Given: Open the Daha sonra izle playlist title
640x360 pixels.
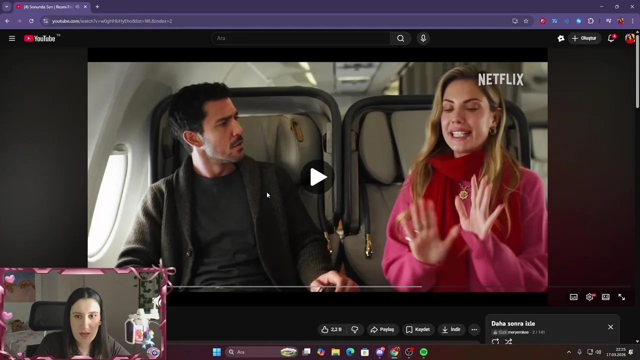Looking at the screenshot, I should [513, 323].
